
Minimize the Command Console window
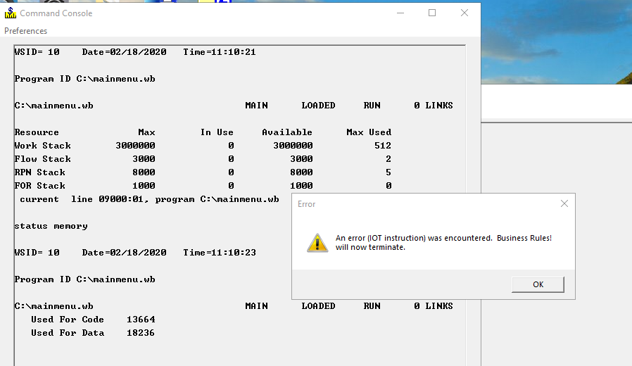pos(400,13)
